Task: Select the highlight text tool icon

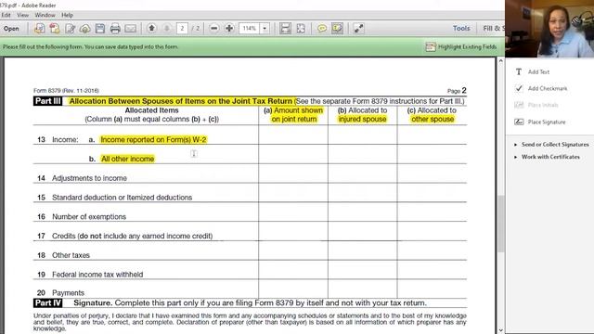Action: pos(337,29)
